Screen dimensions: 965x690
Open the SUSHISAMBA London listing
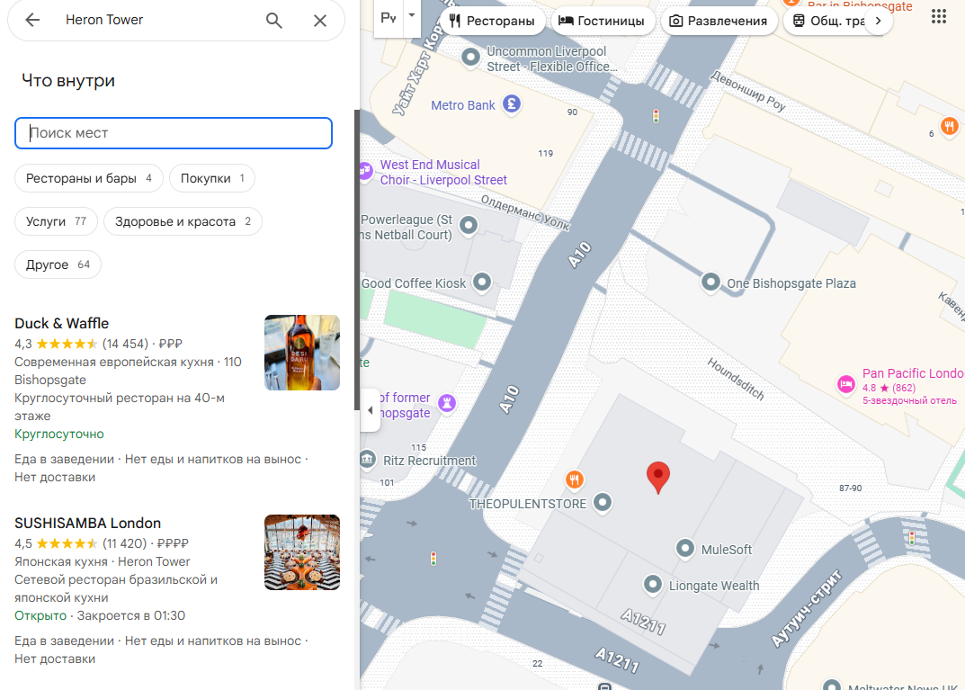pyautogui.click(x=88, y=524)
